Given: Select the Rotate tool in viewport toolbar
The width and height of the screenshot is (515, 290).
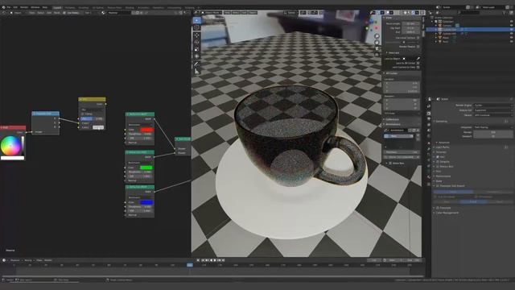Looking at the screenshot, I should [x=196, y=42].
